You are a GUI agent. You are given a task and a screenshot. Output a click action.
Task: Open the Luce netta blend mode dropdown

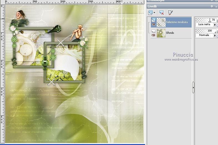click(215, 25)
